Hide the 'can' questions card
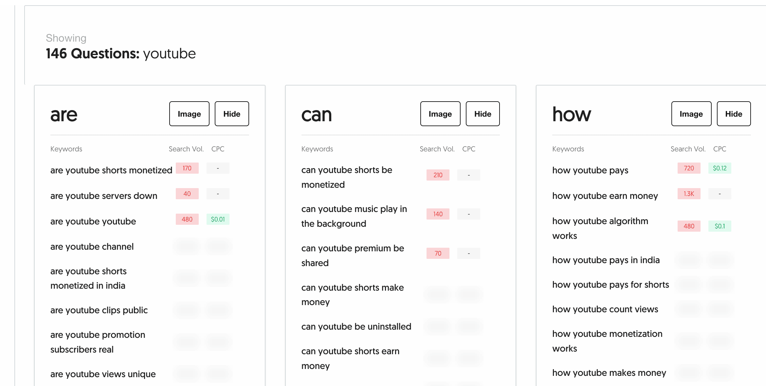 [483, 114]
